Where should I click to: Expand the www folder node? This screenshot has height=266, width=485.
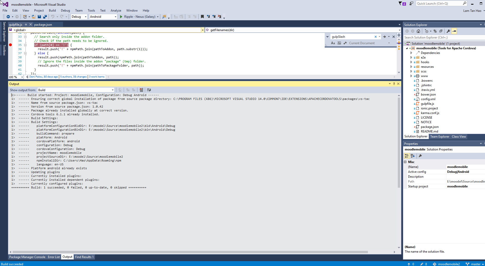(411, 76)
